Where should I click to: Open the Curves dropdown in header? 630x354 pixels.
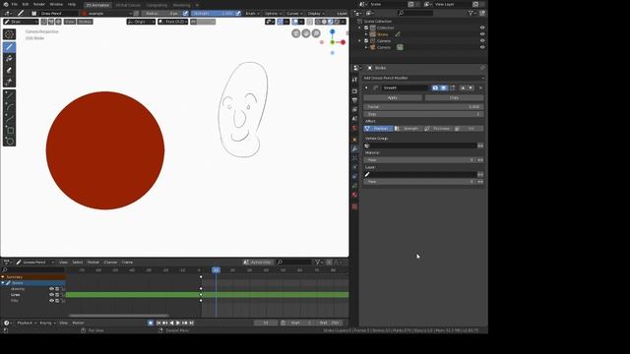pyautogui.click(x=294, y=13)
